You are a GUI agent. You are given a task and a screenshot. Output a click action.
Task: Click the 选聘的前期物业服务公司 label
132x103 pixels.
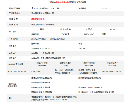pos(42,78)
